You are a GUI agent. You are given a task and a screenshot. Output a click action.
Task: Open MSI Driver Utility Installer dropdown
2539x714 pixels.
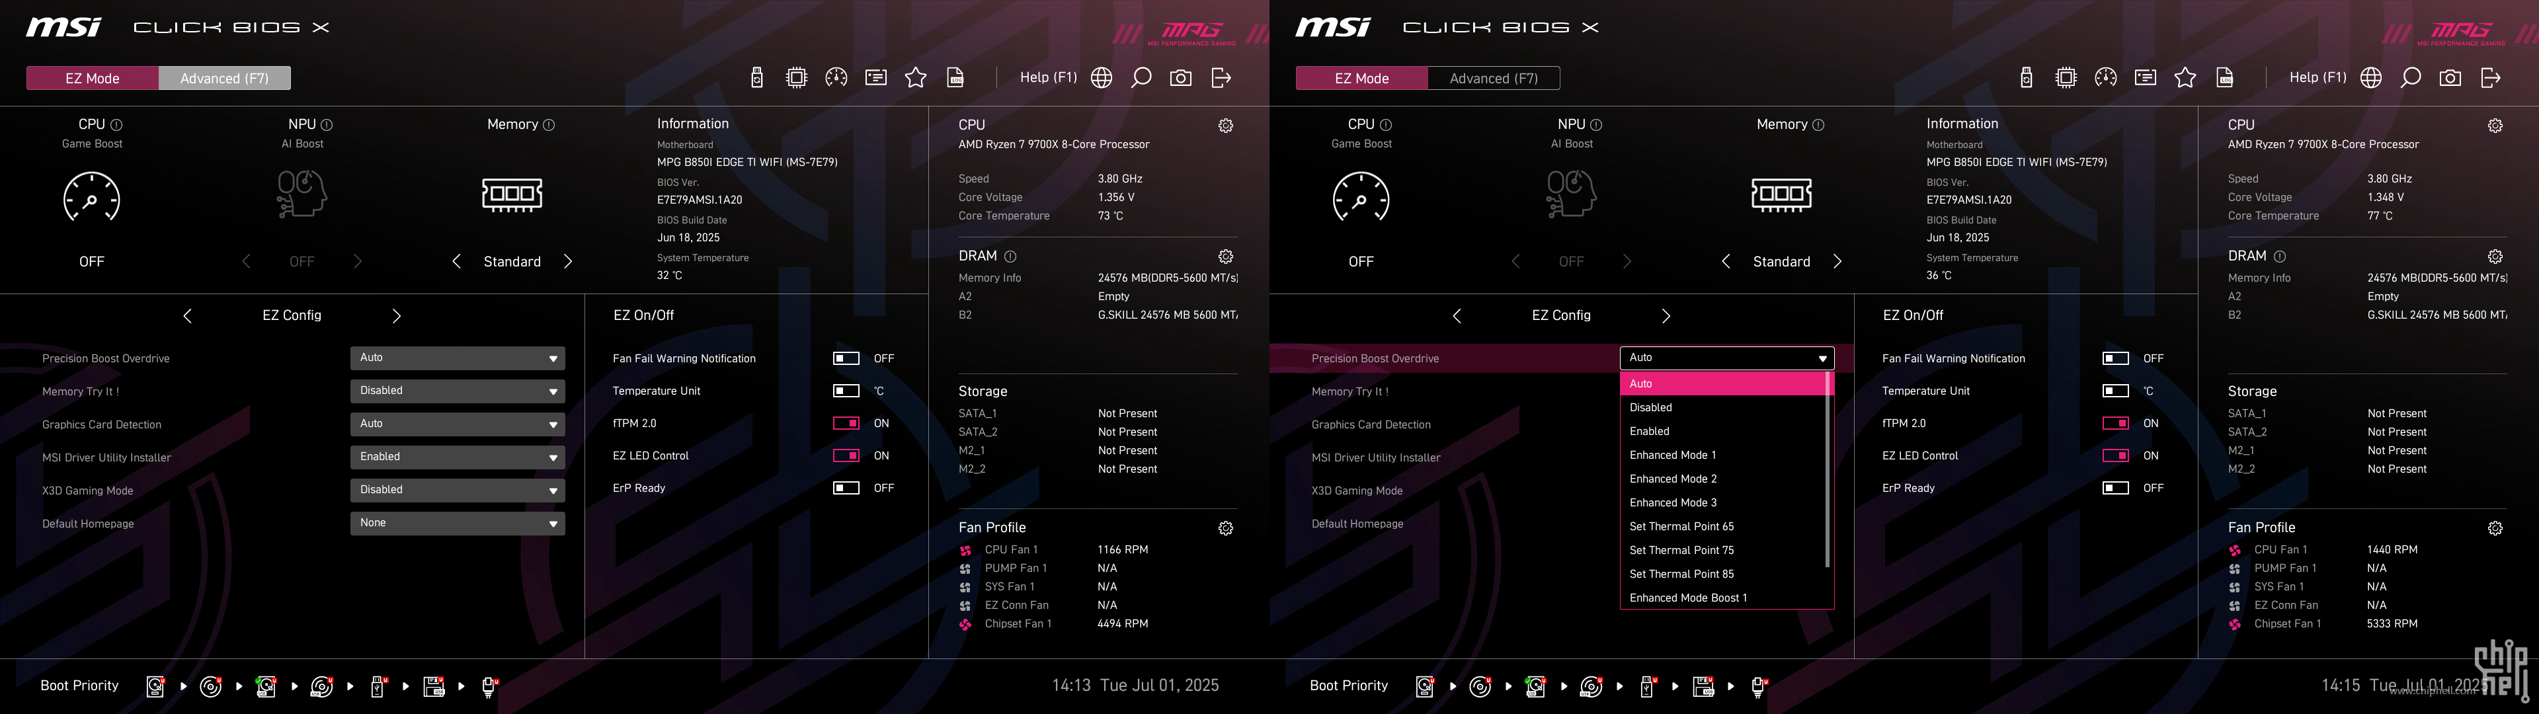click(x=458, y=457)
